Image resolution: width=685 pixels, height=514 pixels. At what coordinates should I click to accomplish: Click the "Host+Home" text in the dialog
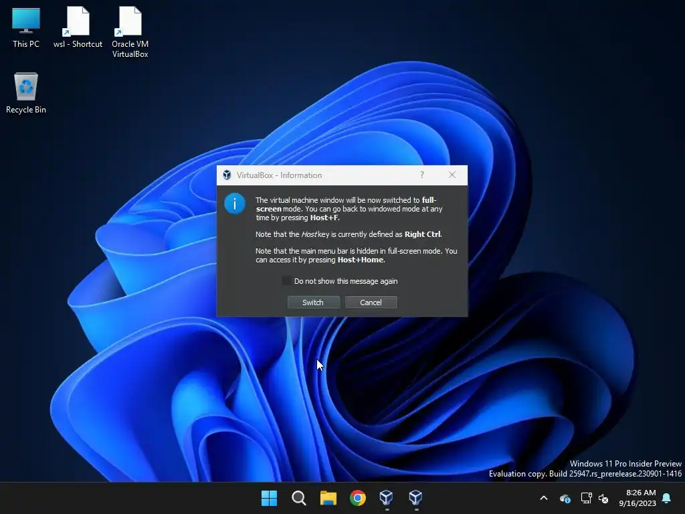[x=361, y=260]
